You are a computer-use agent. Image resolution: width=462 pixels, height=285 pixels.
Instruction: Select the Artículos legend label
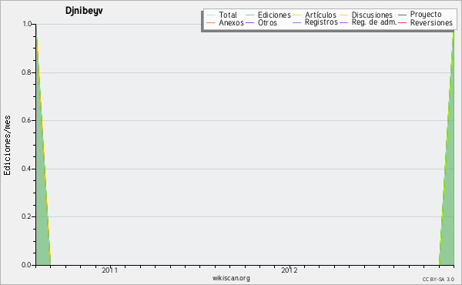point(320,15)
